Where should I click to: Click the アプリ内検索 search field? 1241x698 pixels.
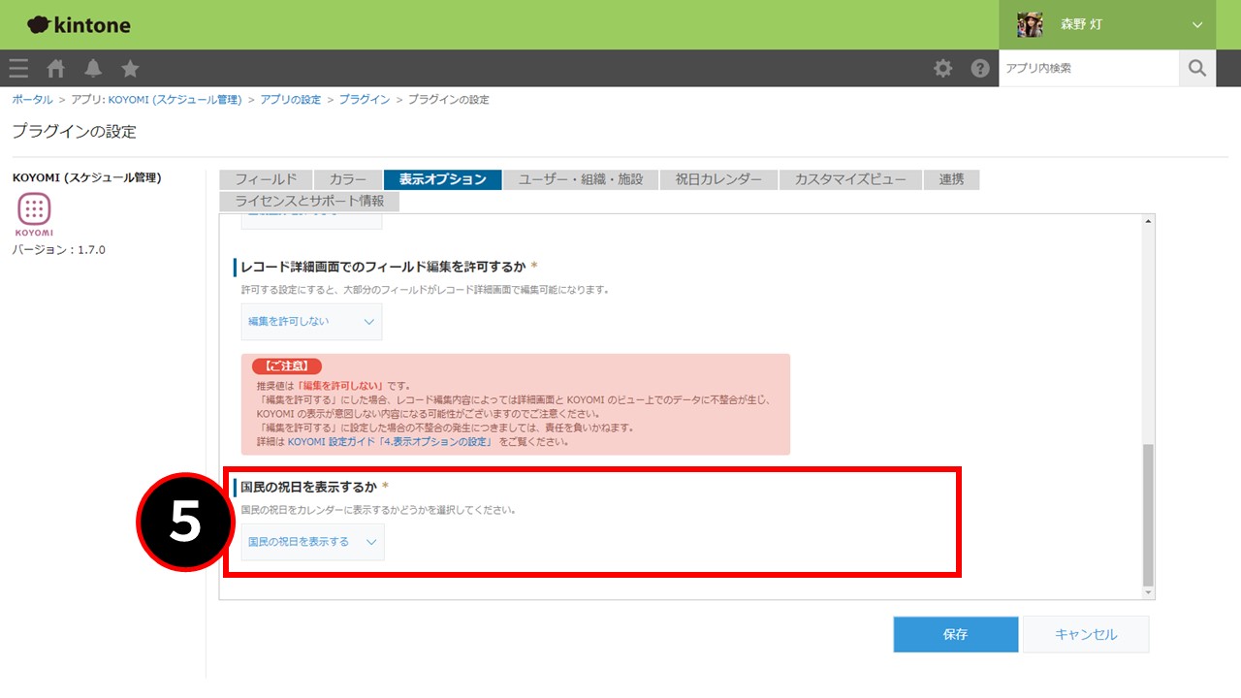[x=1089, y=68]
